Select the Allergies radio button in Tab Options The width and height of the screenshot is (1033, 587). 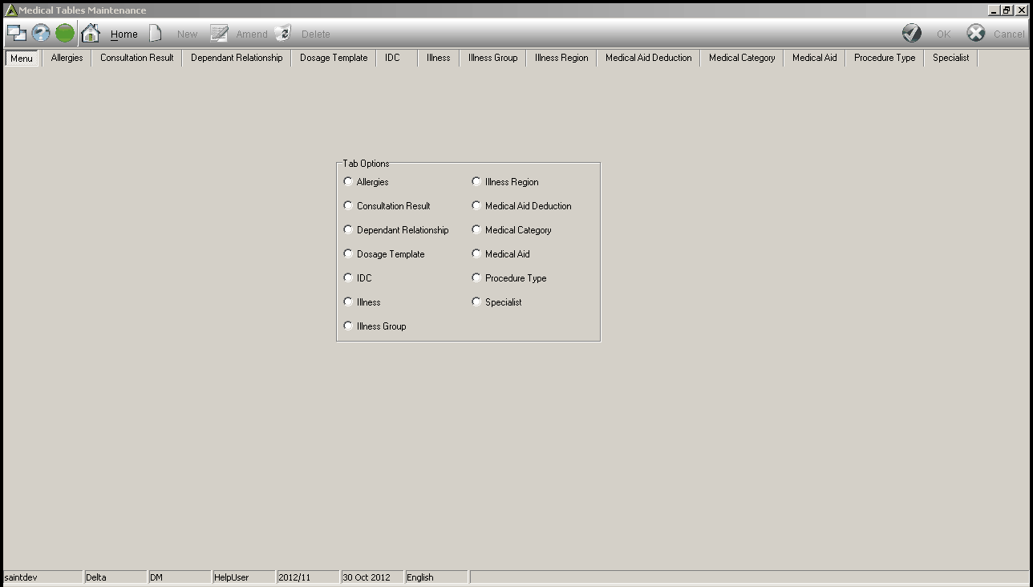click(x=348, y=181)
